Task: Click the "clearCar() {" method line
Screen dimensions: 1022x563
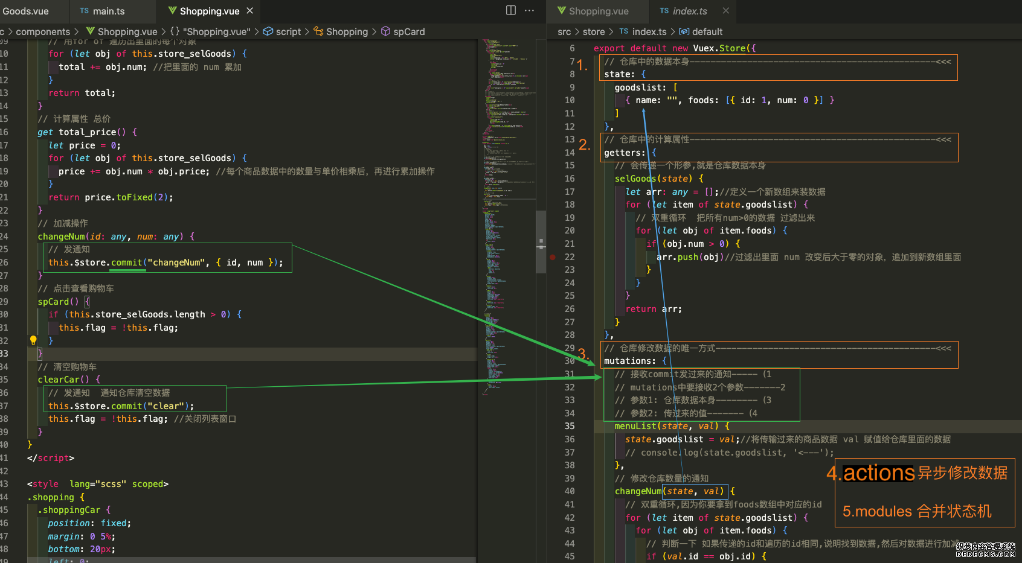Action: point(69,380)
